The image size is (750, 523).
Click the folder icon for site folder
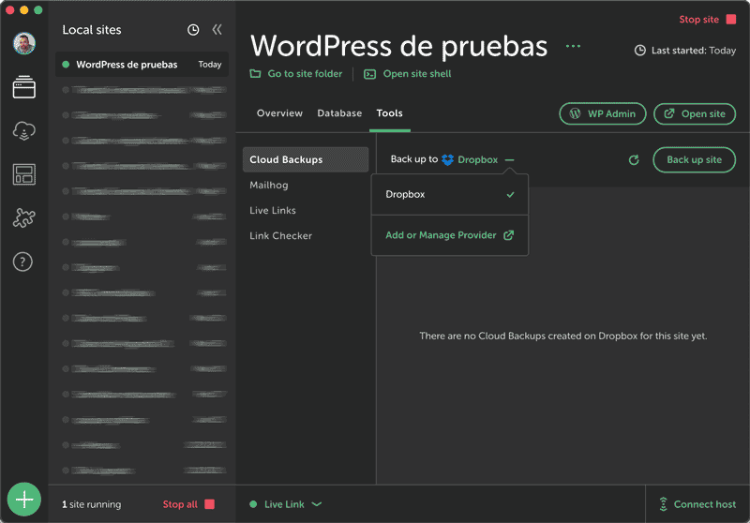pyautogui.click(x=255, y=74)
